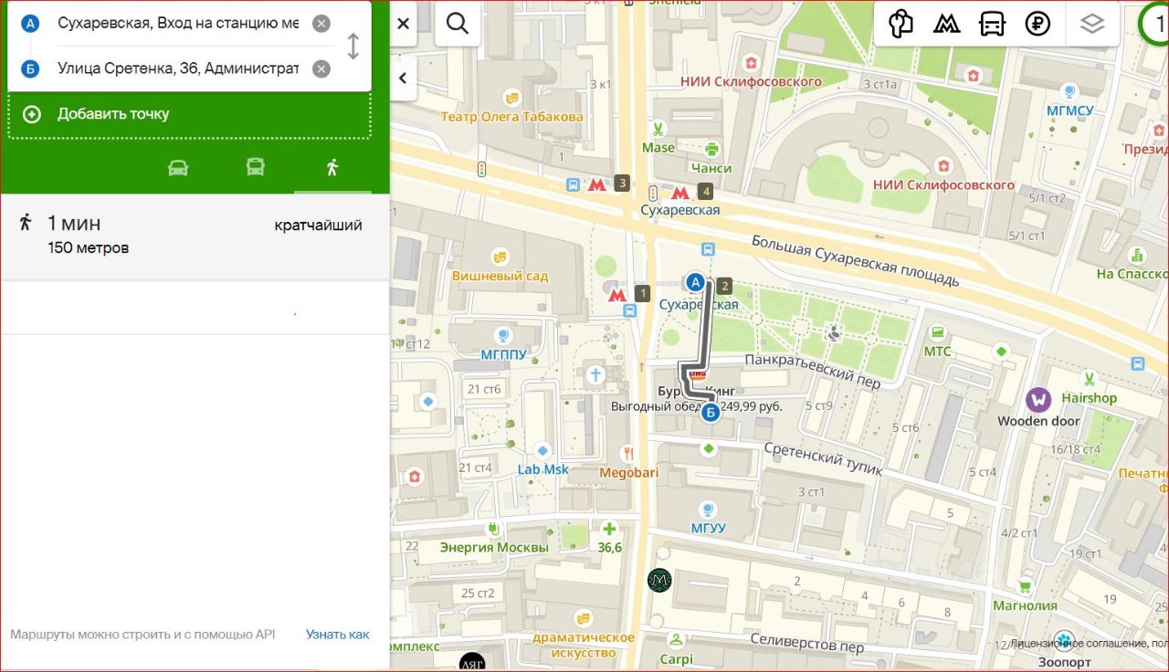Switch to public transport route tab
Image resolution: width=1169 pixels, height=672 pixels.
(x=256, y=168)
